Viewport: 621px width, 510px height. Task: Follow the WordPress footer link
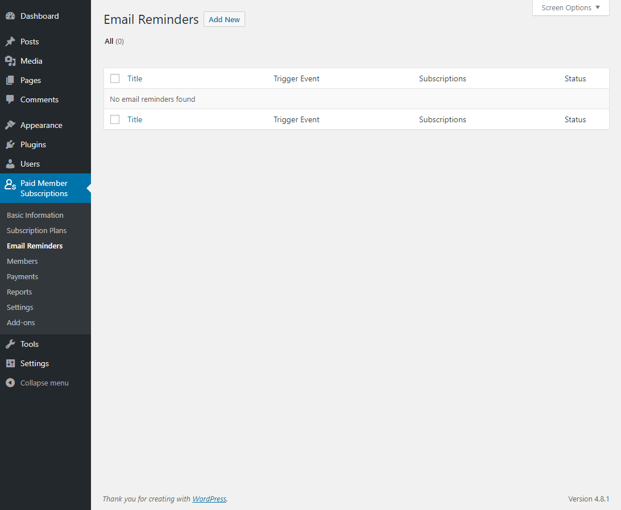[209, 499]
